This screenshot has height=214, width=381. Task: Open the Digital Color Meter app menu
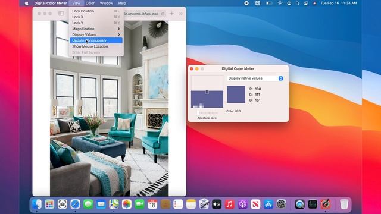[x=50, y=3]
